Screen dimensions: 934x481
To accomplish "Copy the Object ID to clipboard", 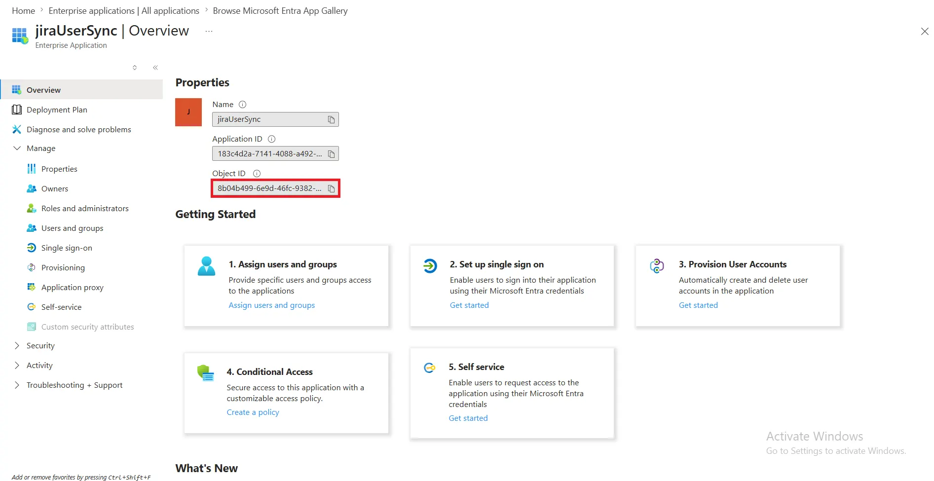I will (331, 188).
